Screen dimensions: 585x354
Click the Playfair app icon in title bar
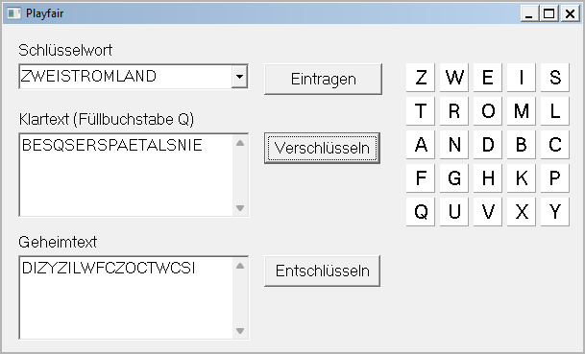(13, 13)
